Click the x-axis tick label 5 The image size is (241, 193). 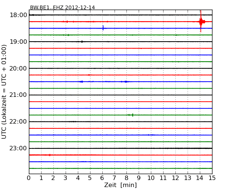90,178
